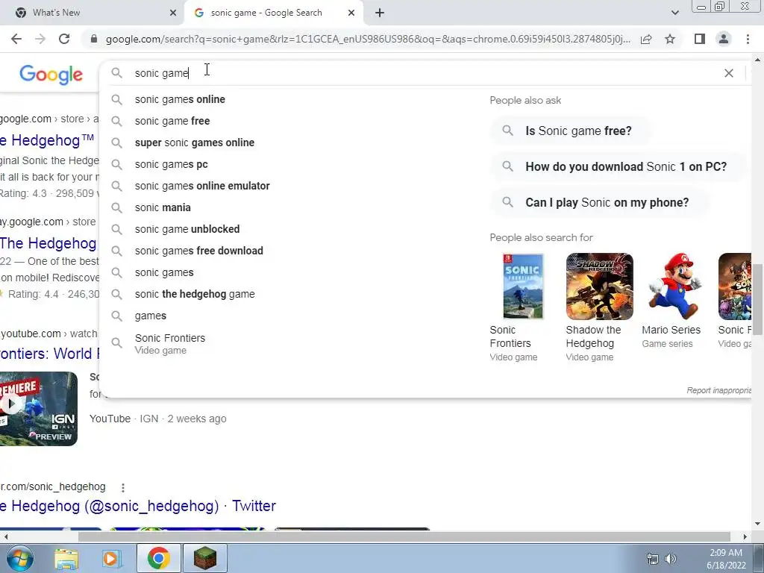Clear the search box with the X icon
Screen dimensions: 764x573
(729, 73)
